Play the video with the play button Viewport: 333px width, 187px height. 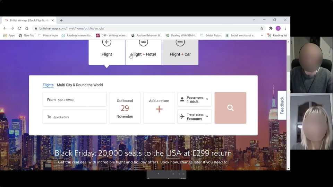pos(158,174)
